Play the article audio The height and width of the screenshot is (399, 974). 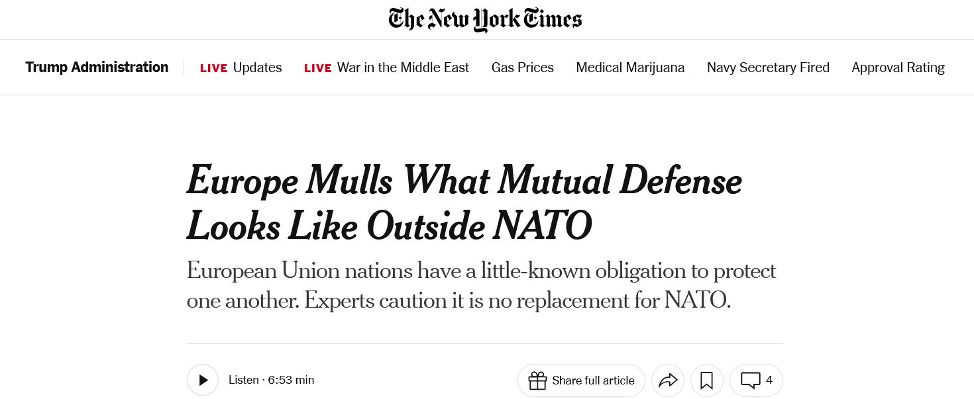click(x=203, y=380)
